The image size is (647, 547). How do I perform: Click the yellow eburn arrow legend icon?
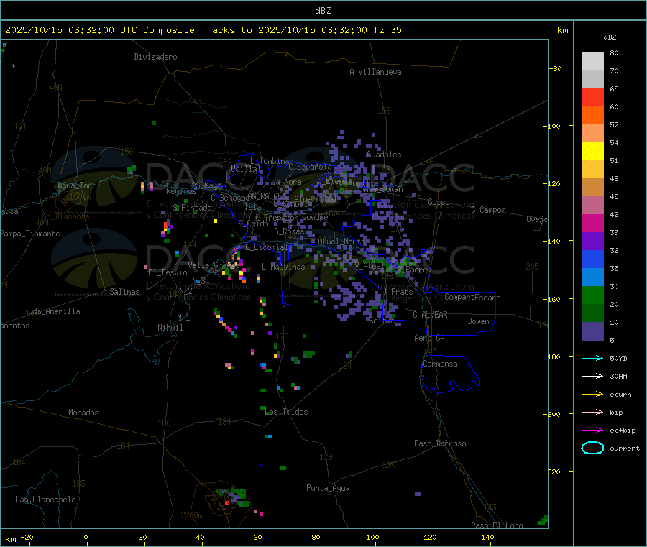click(592, 395)
